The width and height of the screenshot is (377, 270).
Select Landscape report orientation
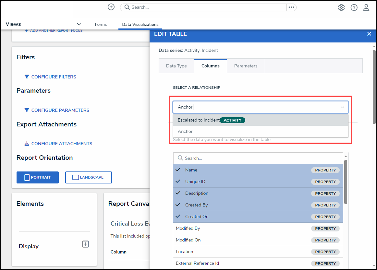(88, 177)
